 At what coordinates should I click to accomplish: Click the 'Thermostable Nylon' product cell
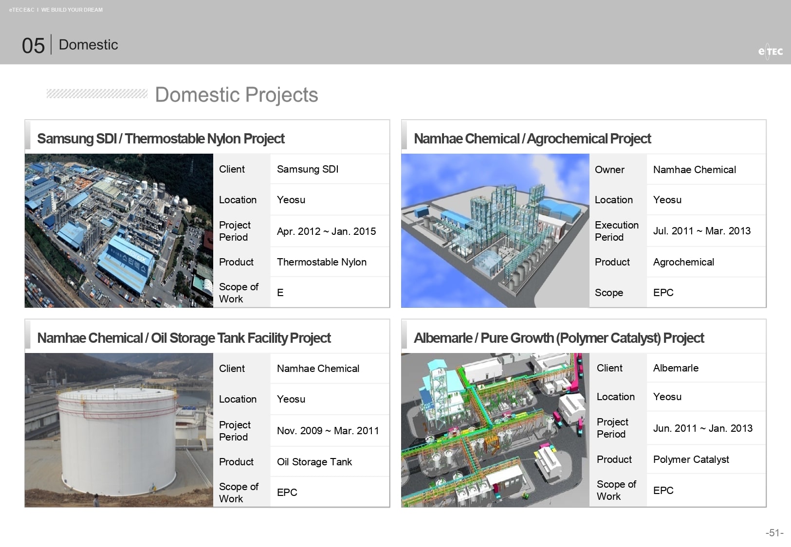point(322,262)
